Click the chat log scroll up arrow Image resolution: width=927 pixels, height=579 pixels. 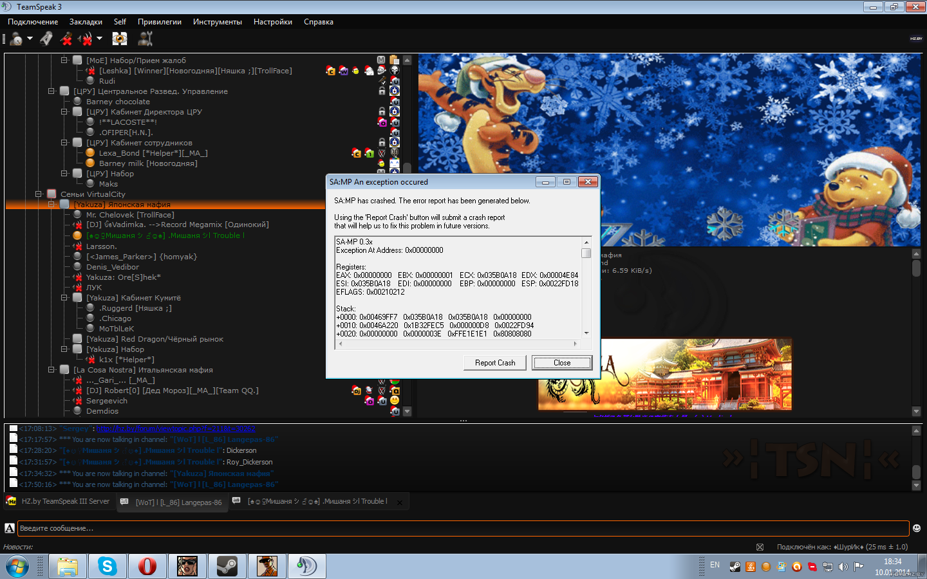(917, 430)
